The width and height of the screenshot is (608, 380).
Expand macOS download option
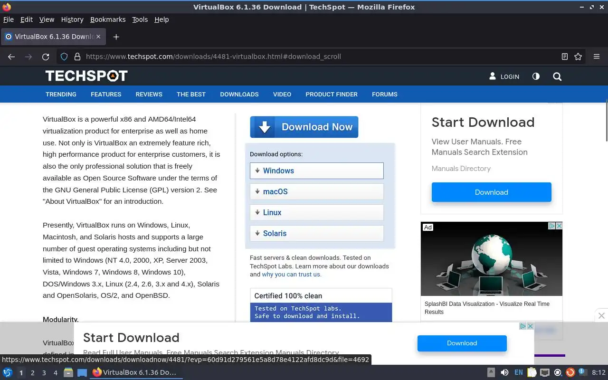317,192
